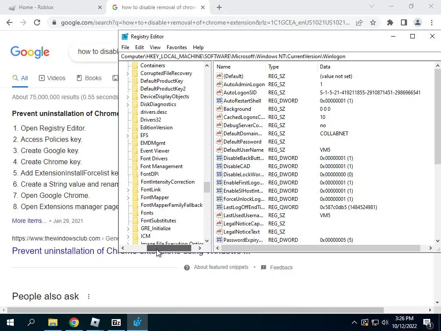Show hidden tray icons chevron
Screen dimensions: 441x331
pyautogui.click(x=354, y=322)
